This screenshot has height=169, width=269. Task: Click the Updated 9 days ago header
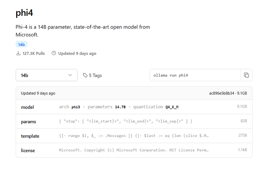[38, 93]
